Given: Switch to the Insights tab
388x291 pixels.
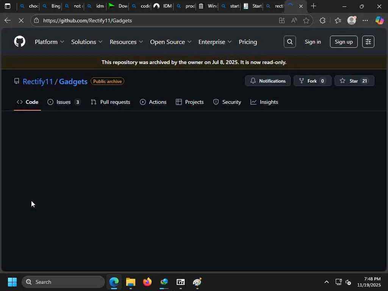Looking at the screenshot, I should (x=264, y=102).
